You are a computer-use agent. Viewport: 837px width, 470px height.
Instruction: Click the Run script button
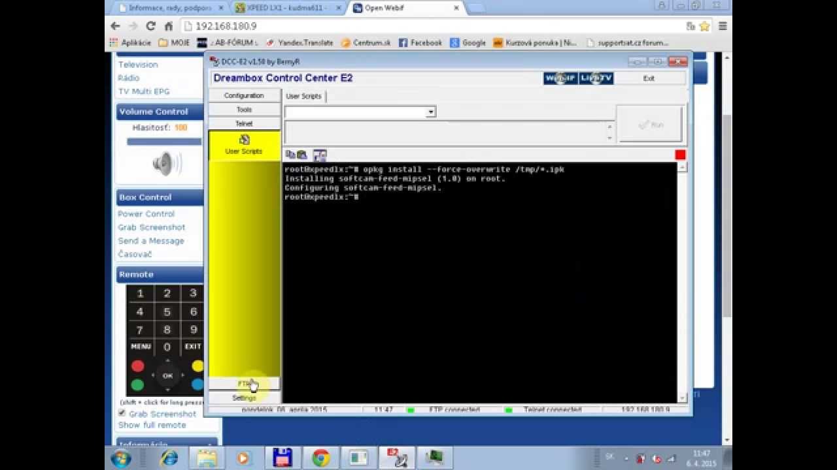pyautogui.click(x=650, y=124)
